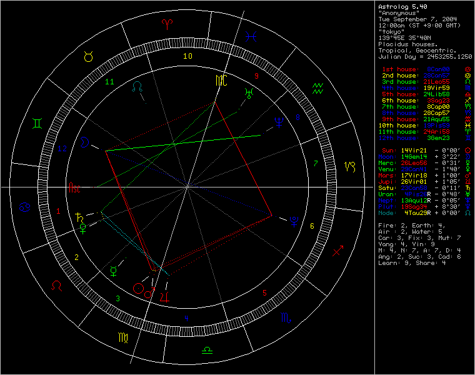Click the "139°45E 35°40N" coordinates line
475x375 pixels.
click(404, 38)
